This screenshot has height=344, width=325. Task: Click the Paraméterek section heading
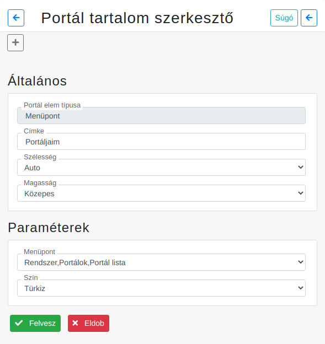pos(49,227)
